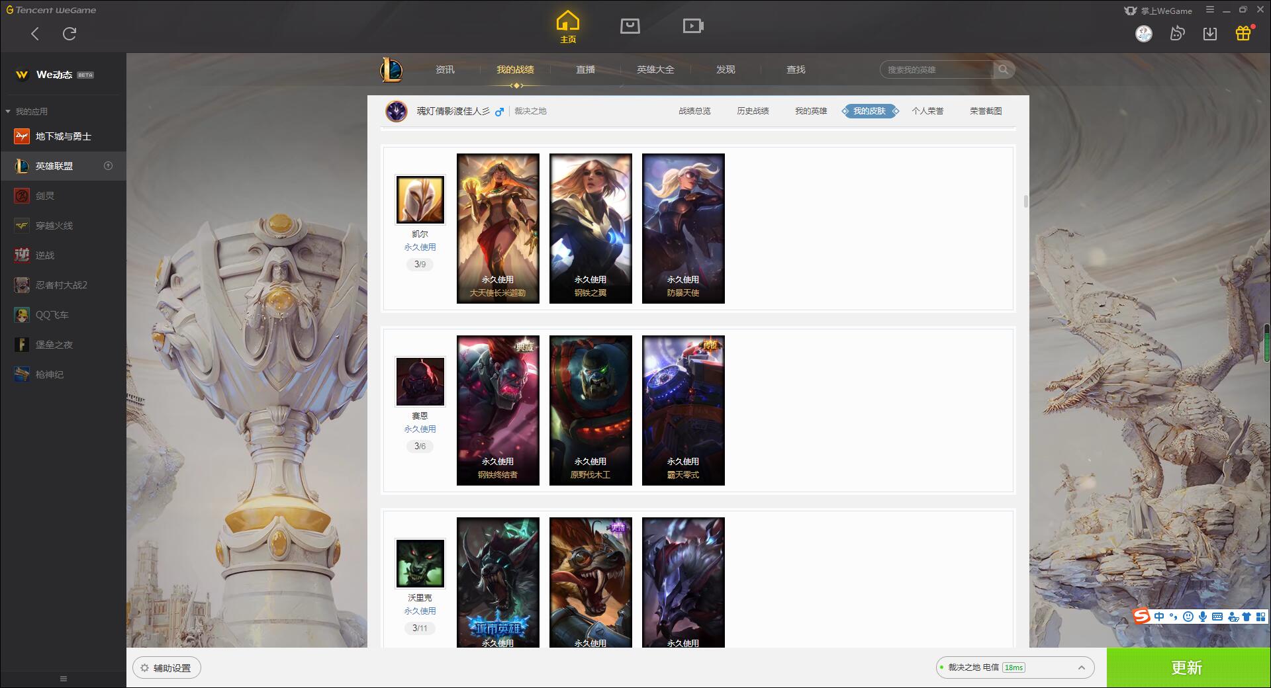Open the 大天使长米迦勒 skin card
This screenshot has height=688, width=1271.
coord(498,228)
